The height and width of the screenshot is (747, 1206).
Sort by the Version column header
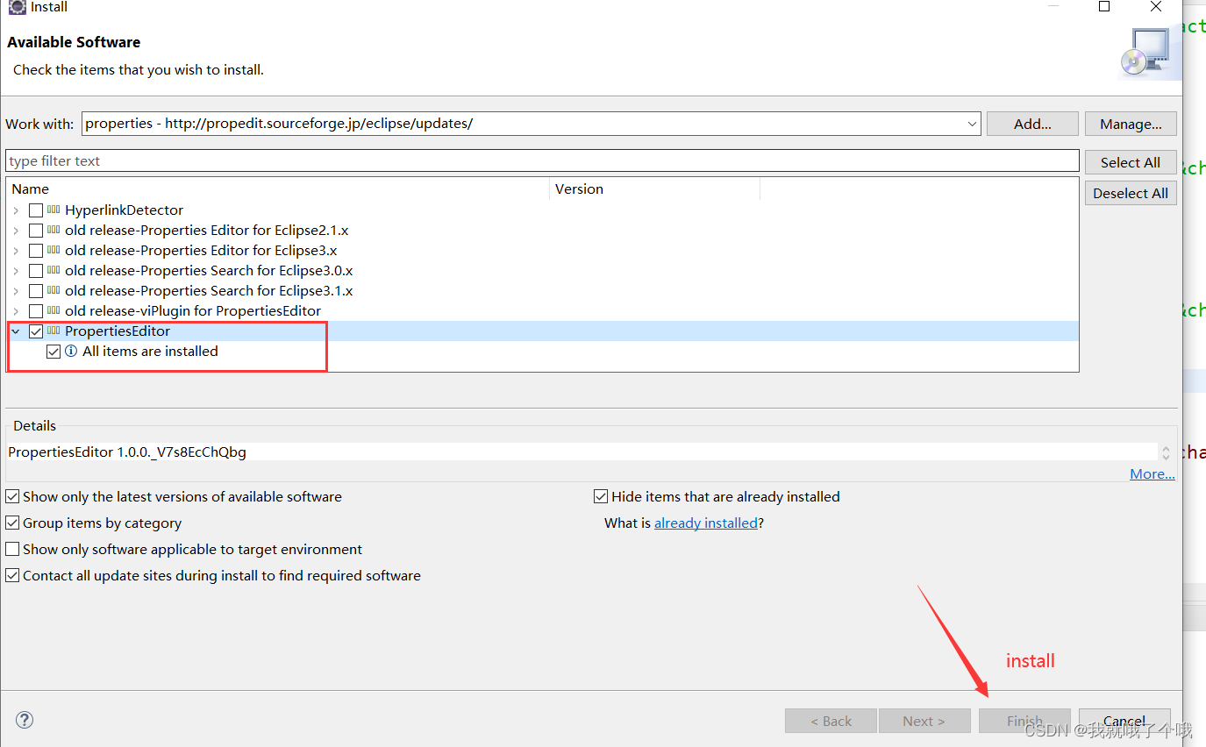tap(654, 189)
